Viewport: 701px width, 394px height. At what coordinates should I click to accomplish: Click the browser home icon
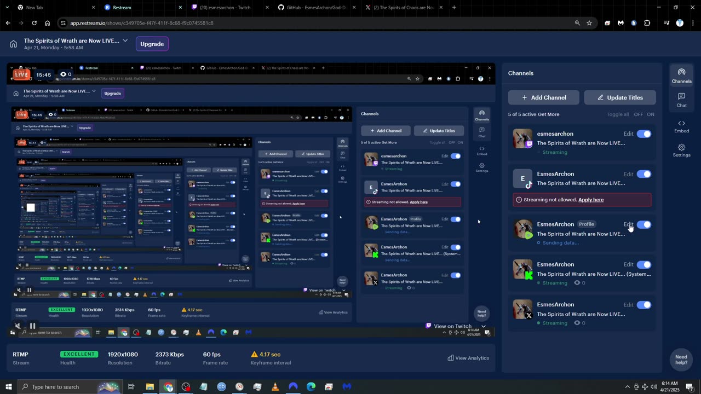[x=47, y=23]
